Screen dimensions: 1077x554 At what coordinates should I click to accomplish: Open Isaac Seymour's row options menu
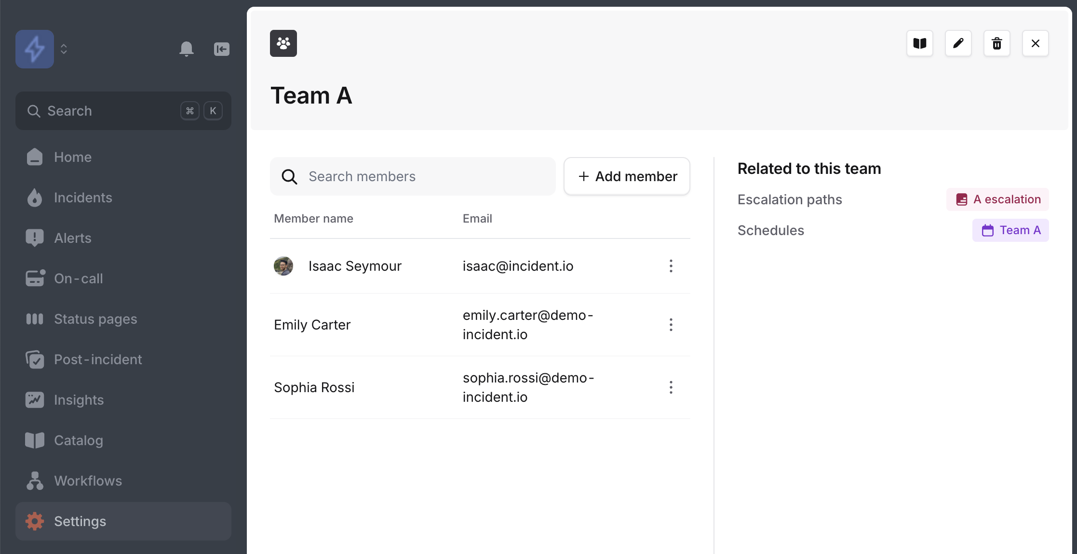[x=671, y=266]
